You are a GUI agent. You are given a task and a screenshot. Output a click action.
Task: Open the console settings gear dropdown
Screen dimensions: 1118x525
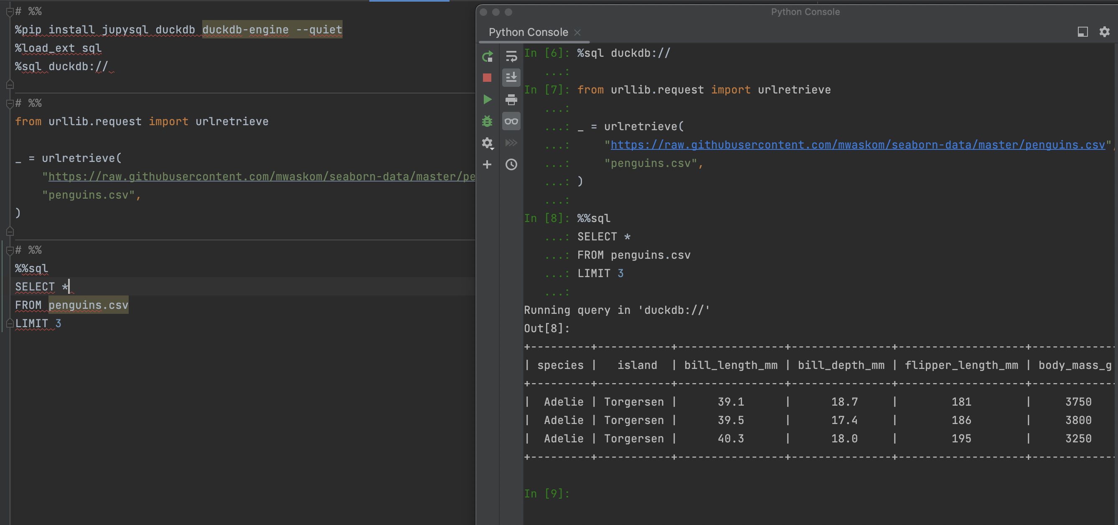click(x=488, y=144)
